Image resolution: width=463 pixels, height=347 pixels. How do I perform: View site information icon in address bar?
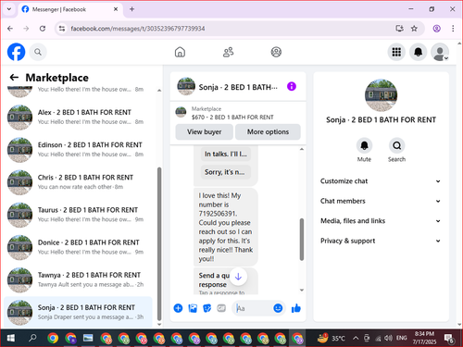point(62,29)
